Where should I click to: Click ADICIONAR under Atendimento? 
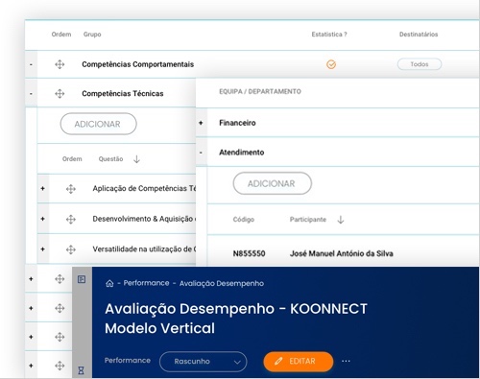[x=273, y=183]
